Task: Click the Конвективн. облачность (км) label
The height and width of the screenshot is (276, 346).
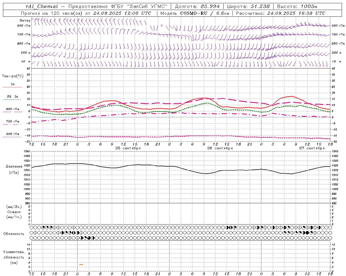Action: pyautogui.click(x=14, y=257)
